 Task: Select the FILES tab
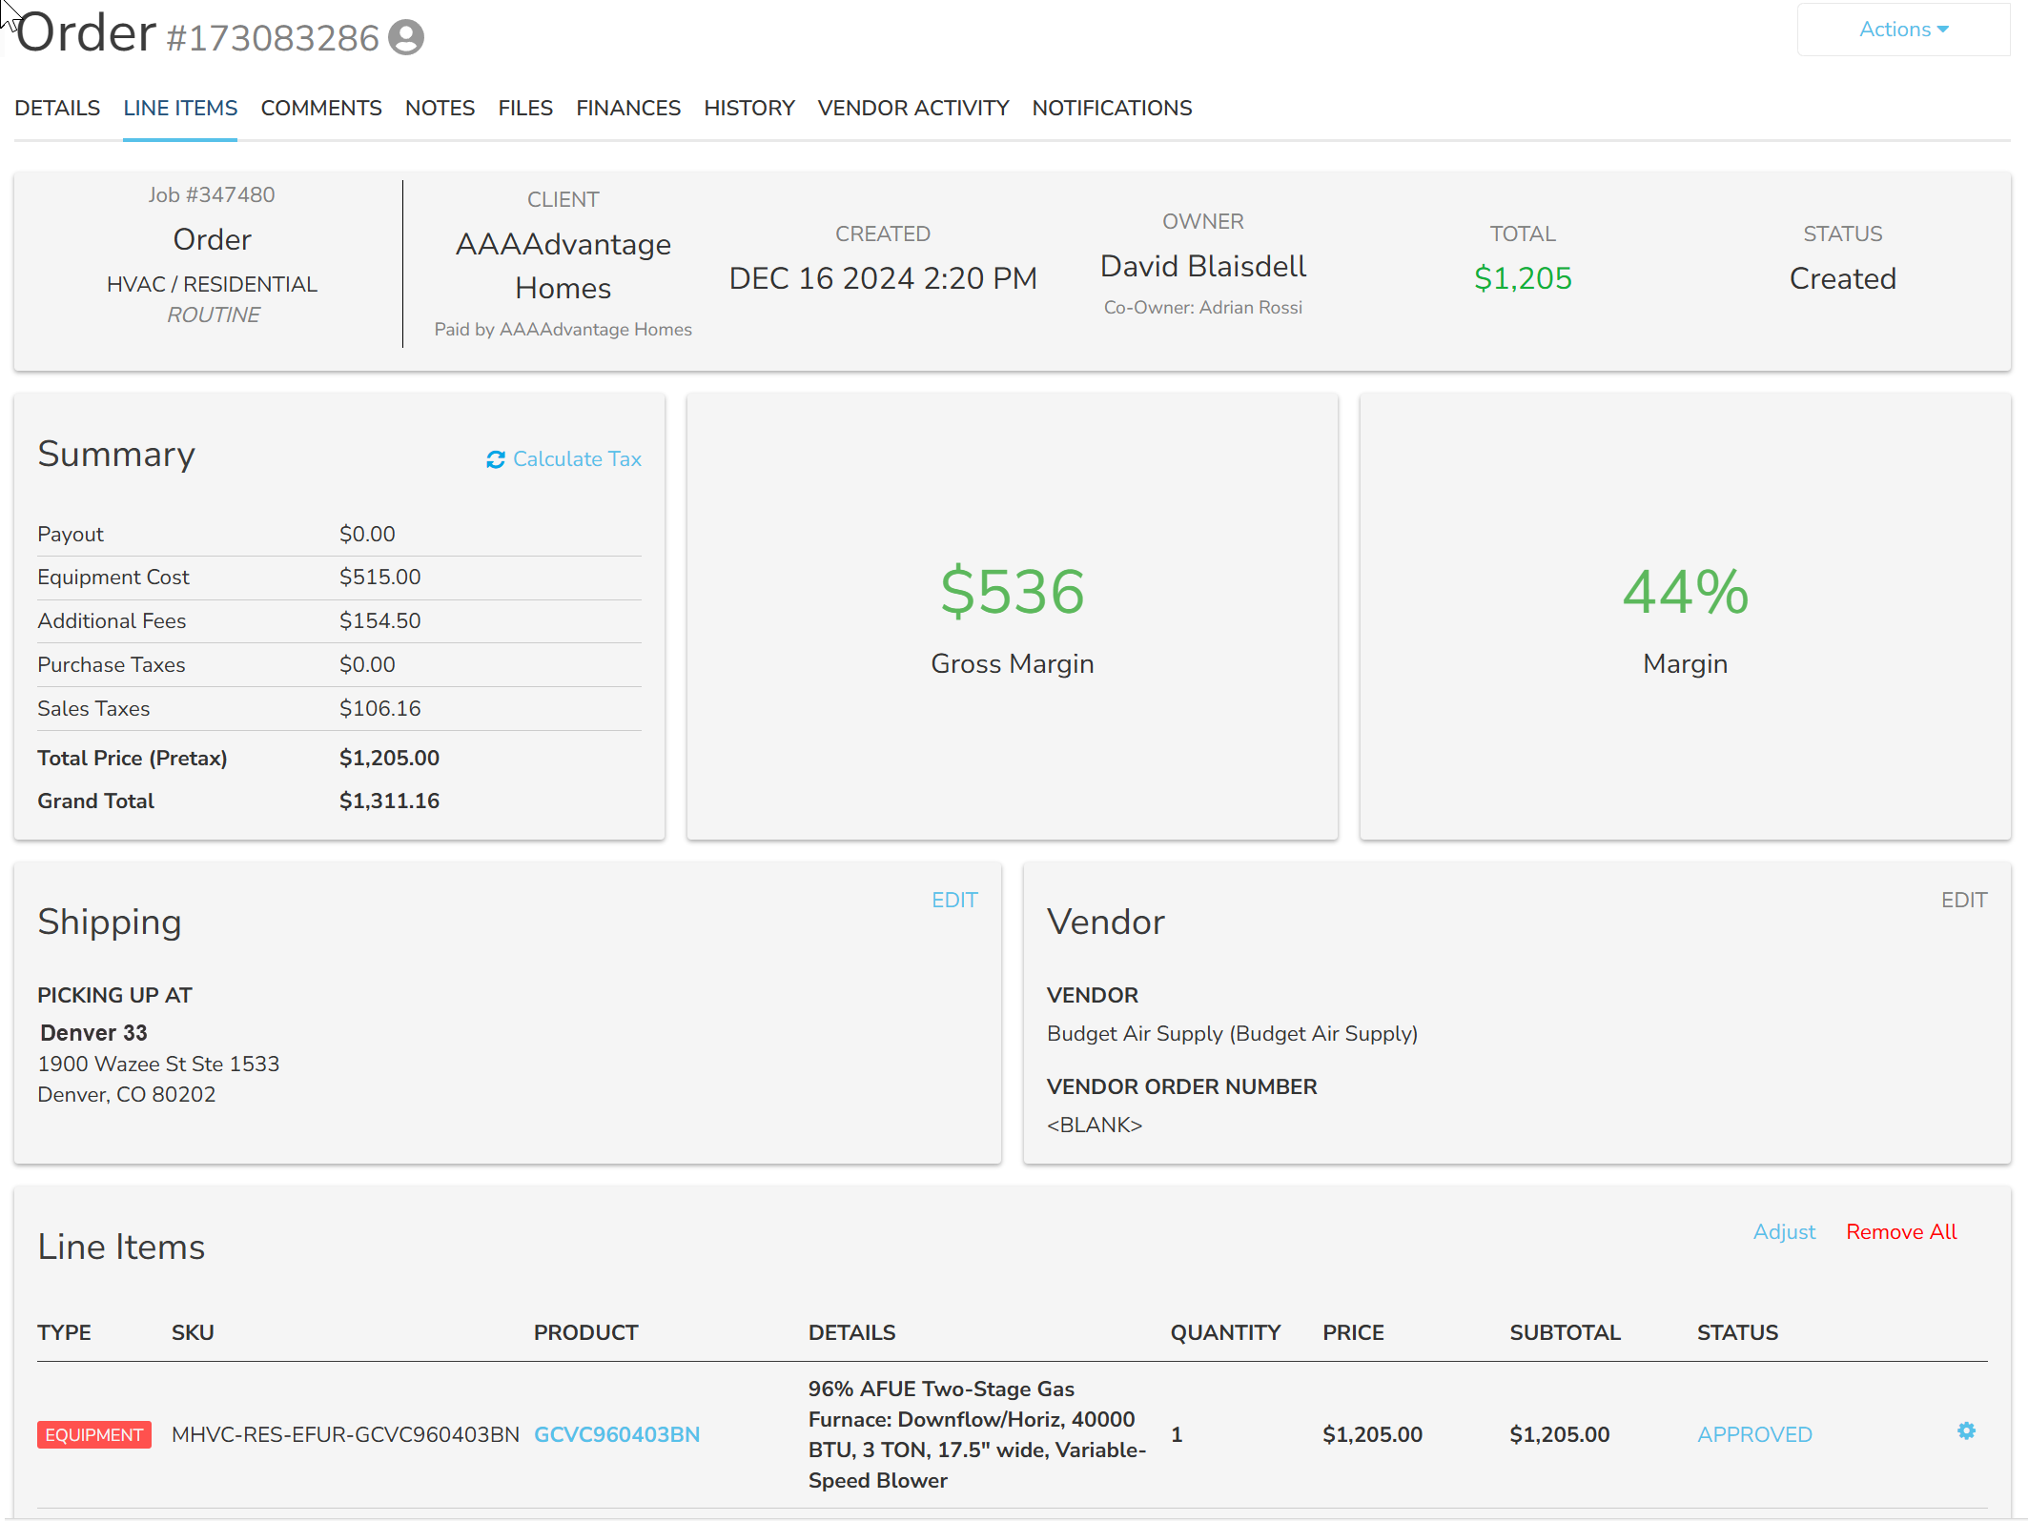(525, 108)
